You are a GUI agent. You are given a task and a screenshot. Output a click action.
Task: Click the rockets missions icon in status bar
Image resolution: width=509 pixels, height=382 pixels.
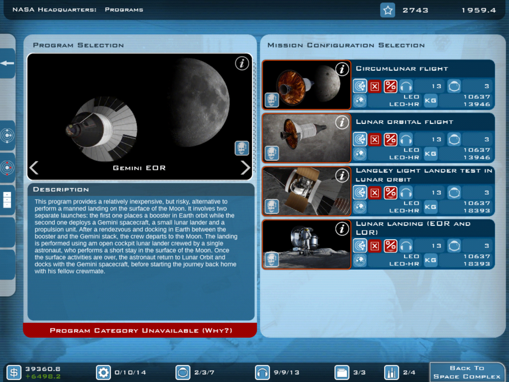391,373
